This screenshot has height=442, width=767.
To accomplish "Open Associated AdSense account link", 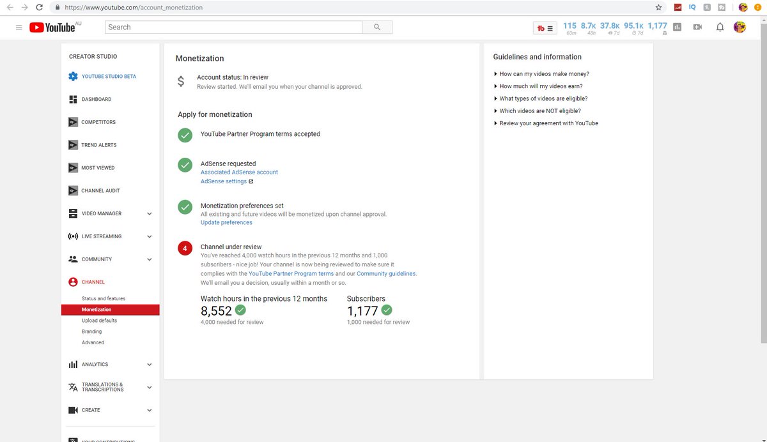I will coord(239,172).
